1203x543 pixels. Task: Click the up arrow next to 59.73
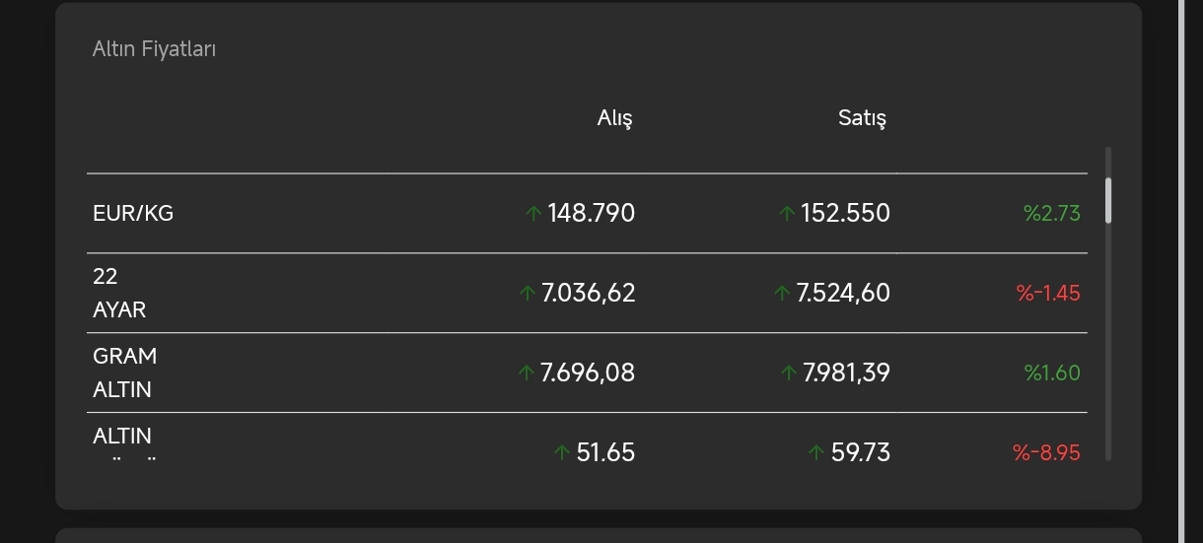(815, 452)
